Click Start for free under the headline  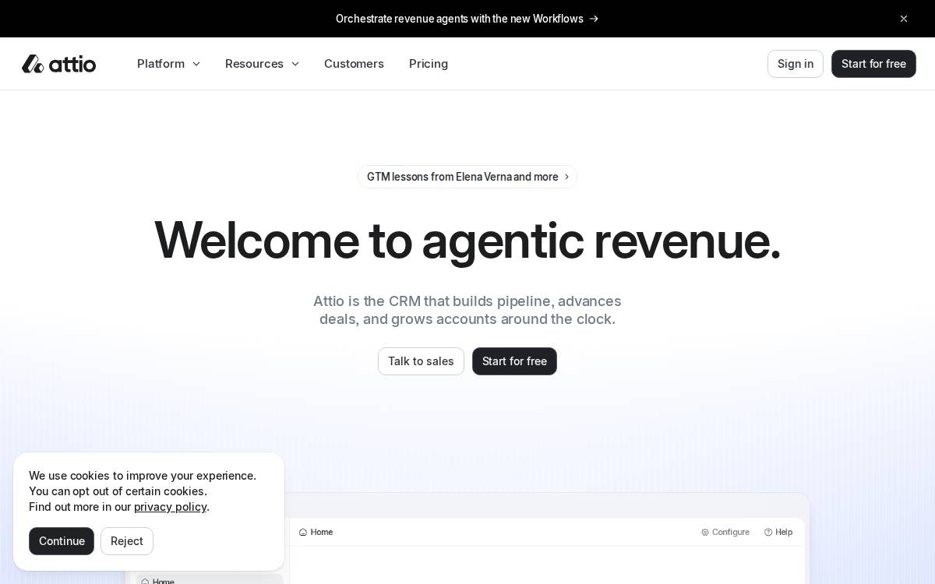click(514, 361)
